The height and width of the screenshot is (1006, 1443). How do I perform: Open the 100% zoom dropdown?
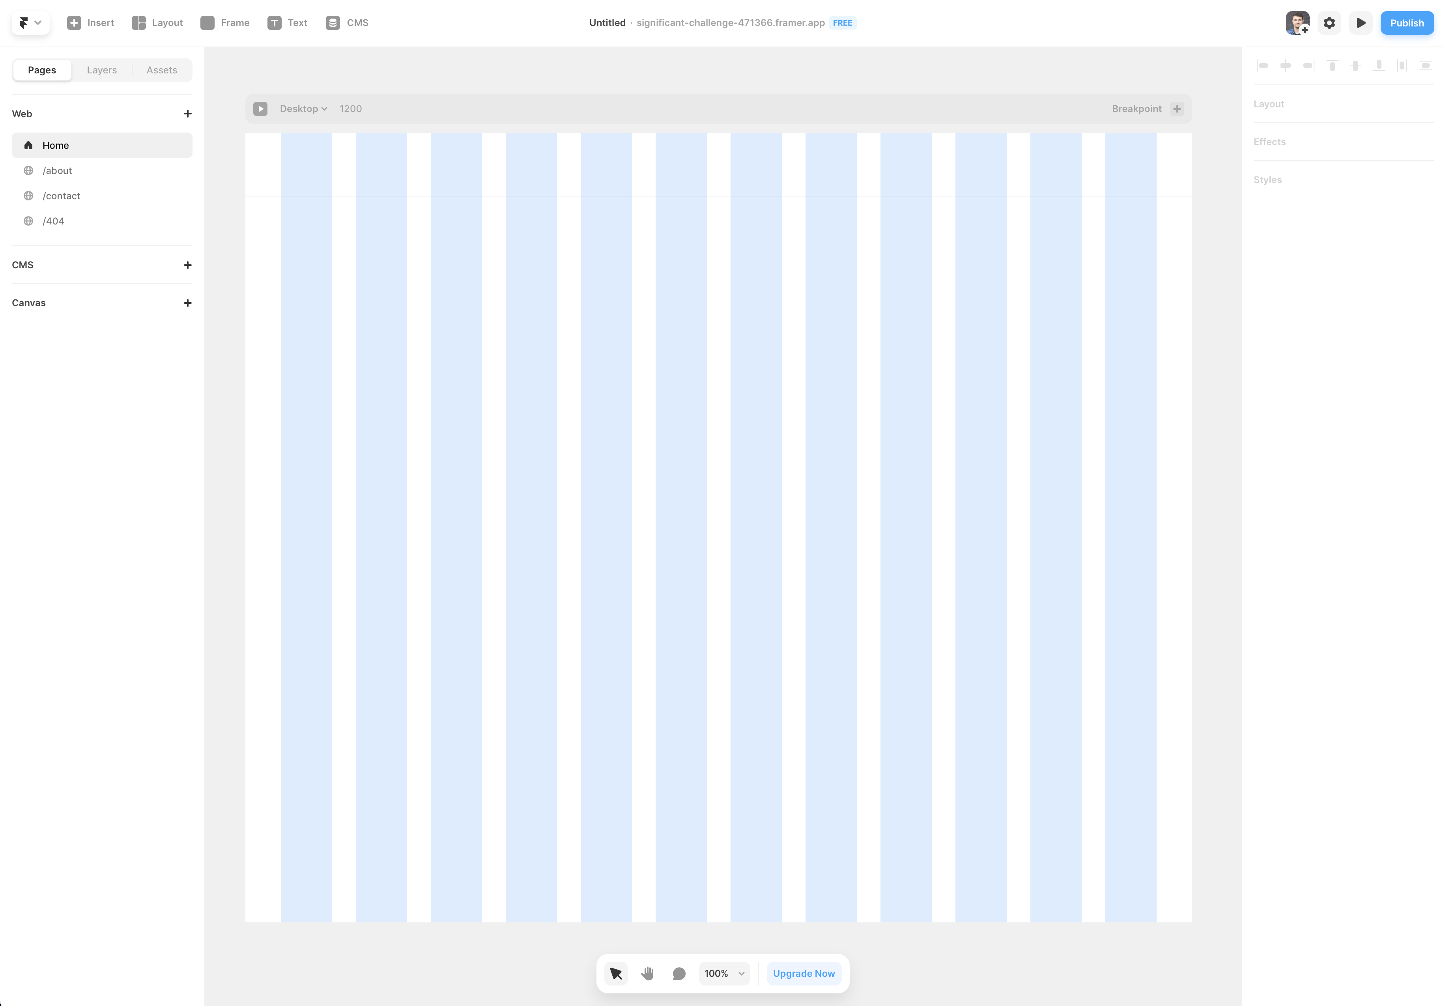click(x=724, y=973)
